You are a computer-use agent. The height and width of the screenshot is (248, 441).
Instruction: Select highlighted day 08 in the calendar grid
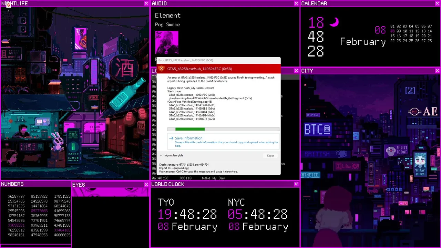[392, 31]
